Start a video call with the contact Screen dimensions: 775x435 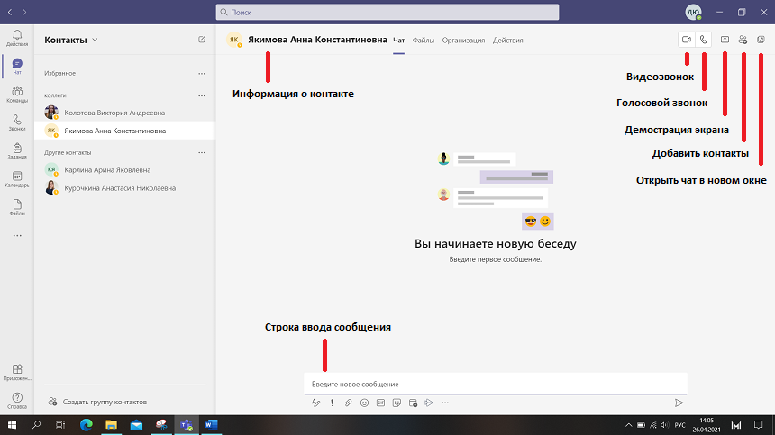[x=687, y=40]
